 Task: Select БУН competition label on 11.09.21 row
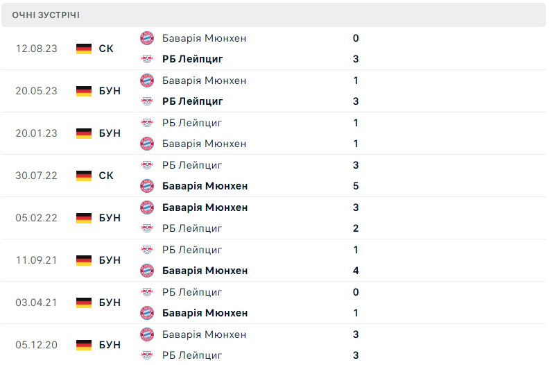(110, 260)
